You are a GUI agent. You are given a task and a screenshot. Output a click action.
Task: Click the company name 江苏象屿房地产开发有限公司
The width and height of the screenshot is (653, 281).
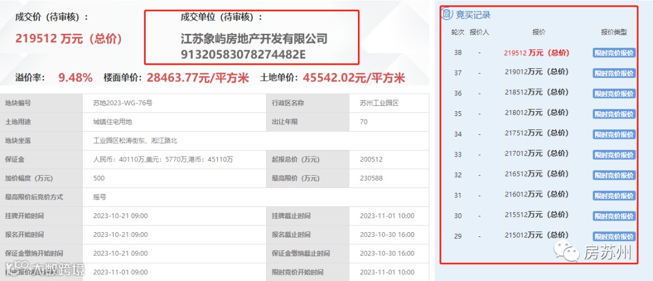254,39
